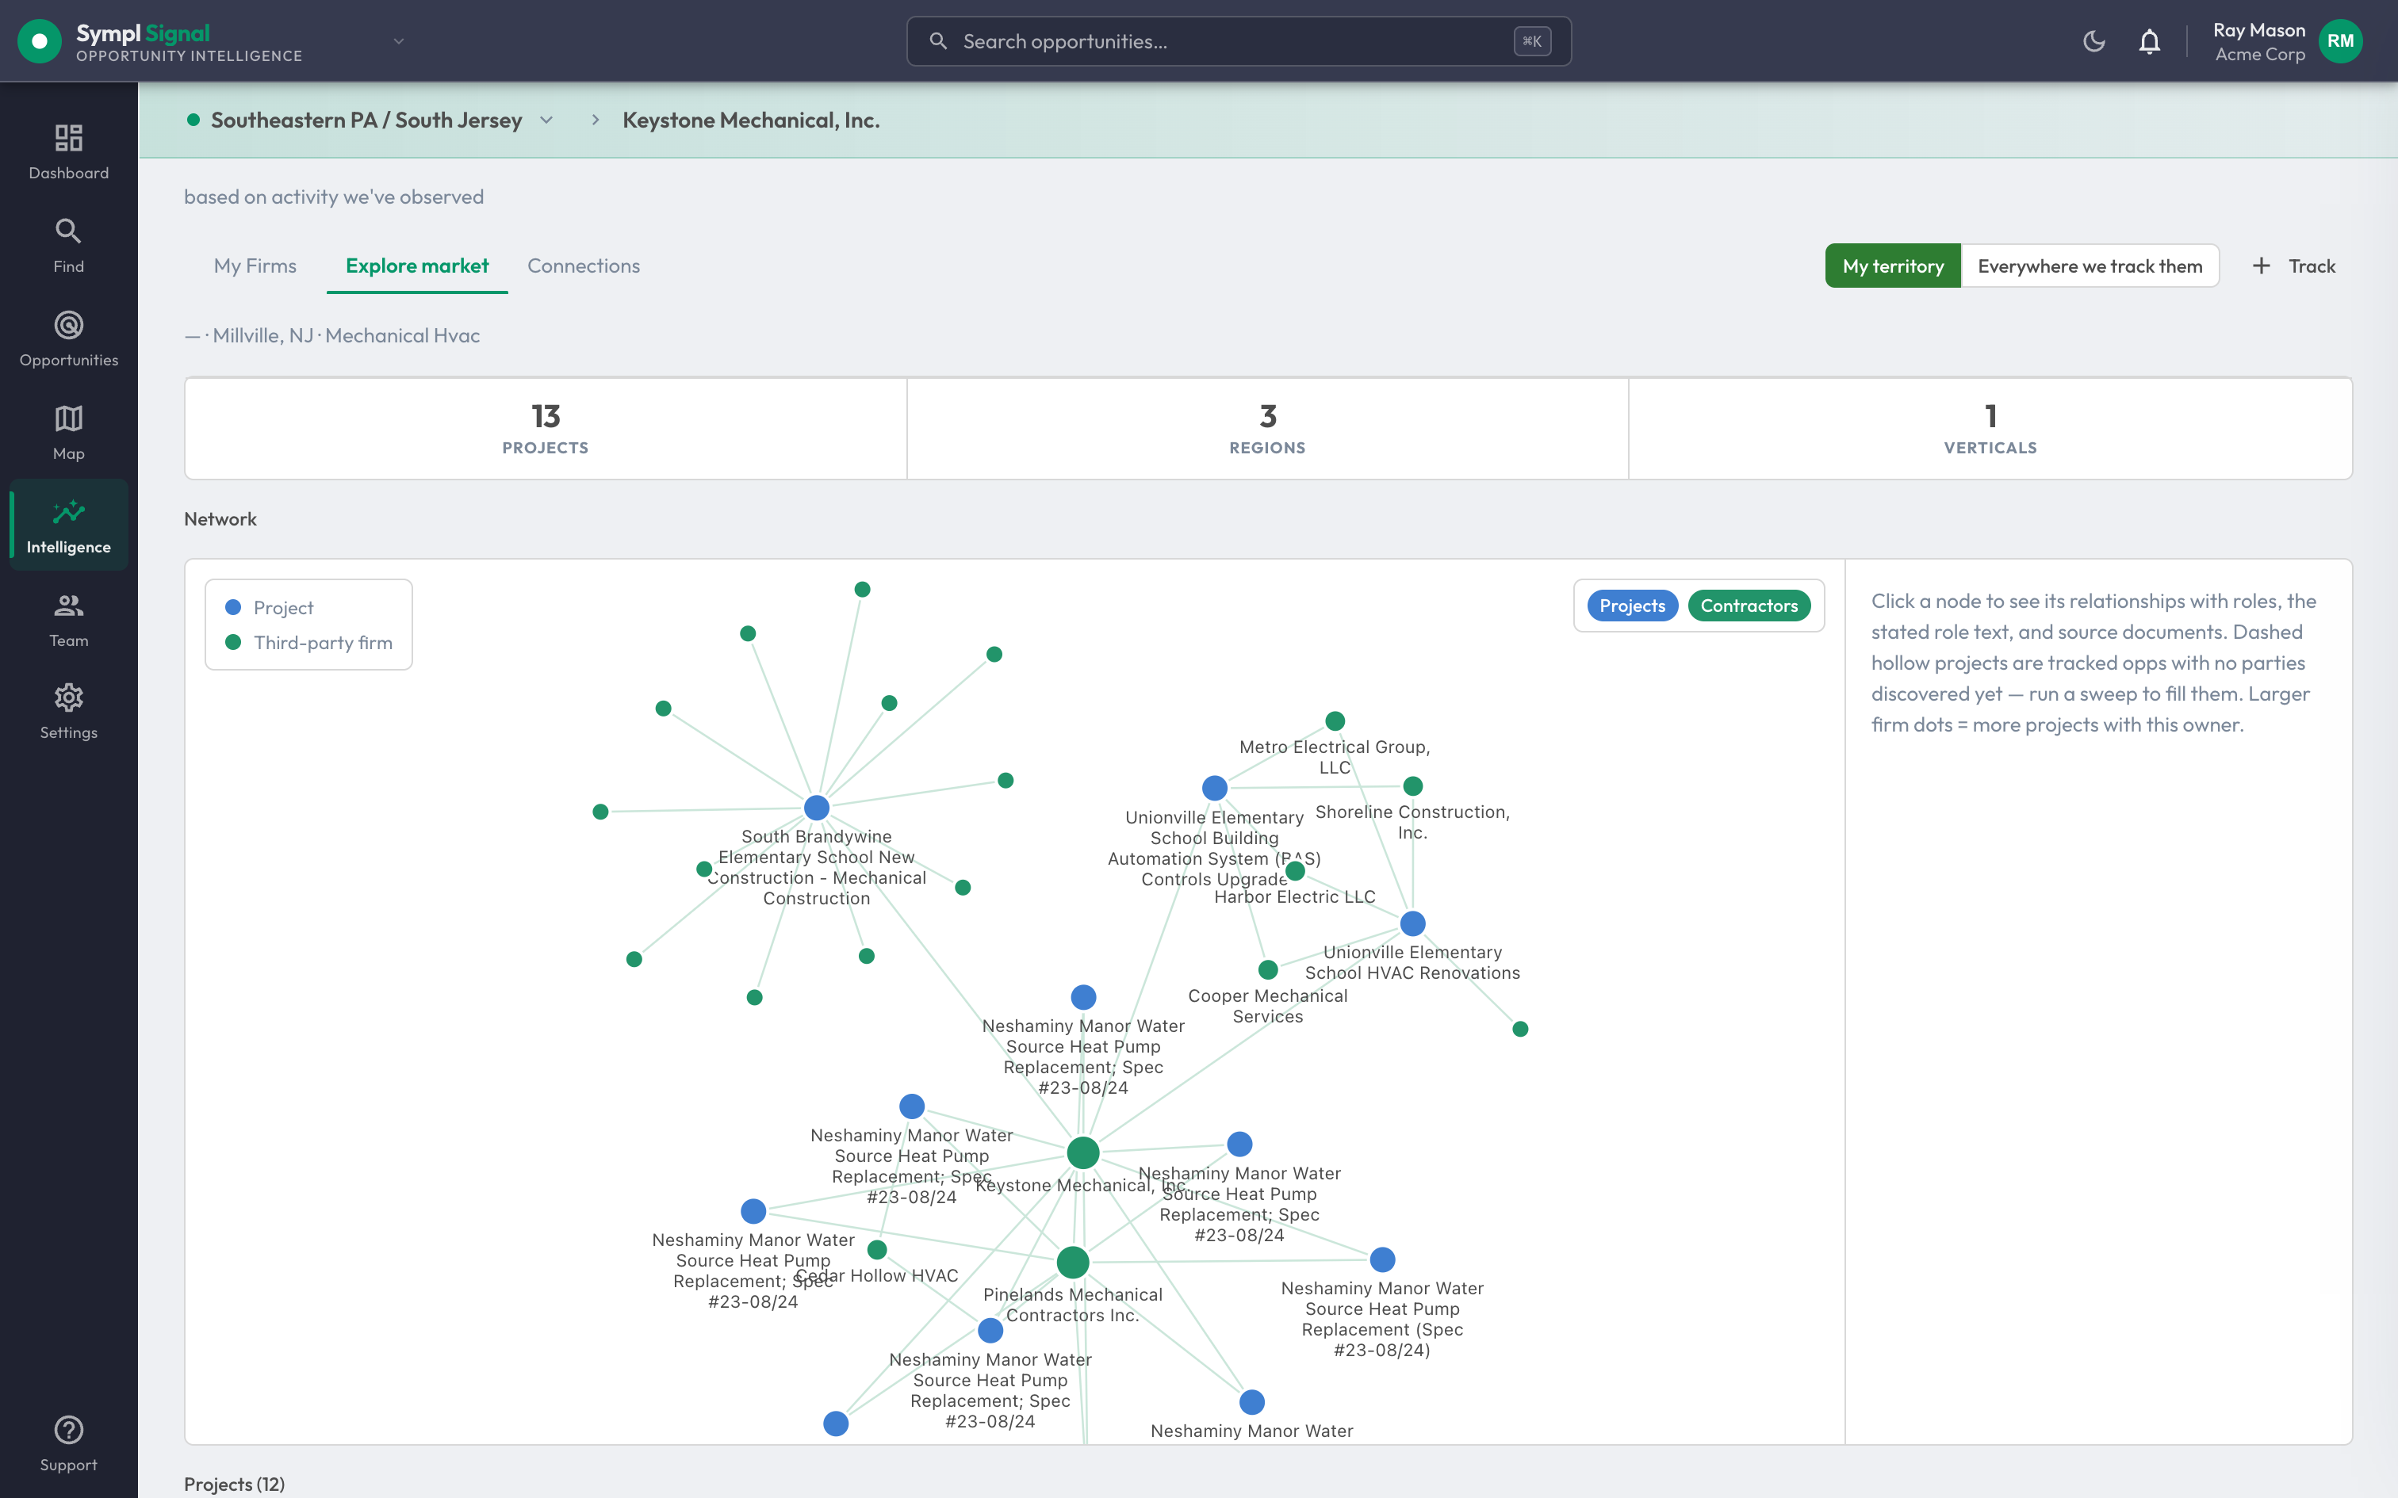Click the 'Projects (12)' heading

tap(234, 1483)
